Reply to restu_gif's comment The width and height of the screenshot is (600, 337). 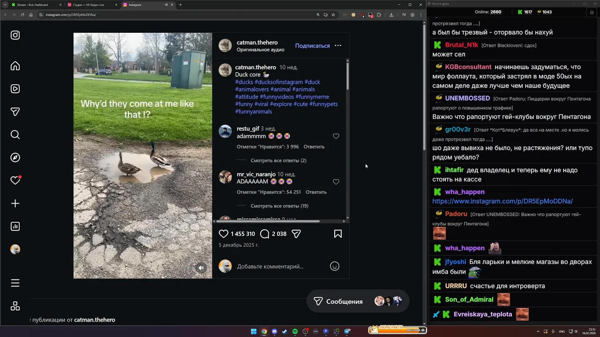[x=314, y=147]
